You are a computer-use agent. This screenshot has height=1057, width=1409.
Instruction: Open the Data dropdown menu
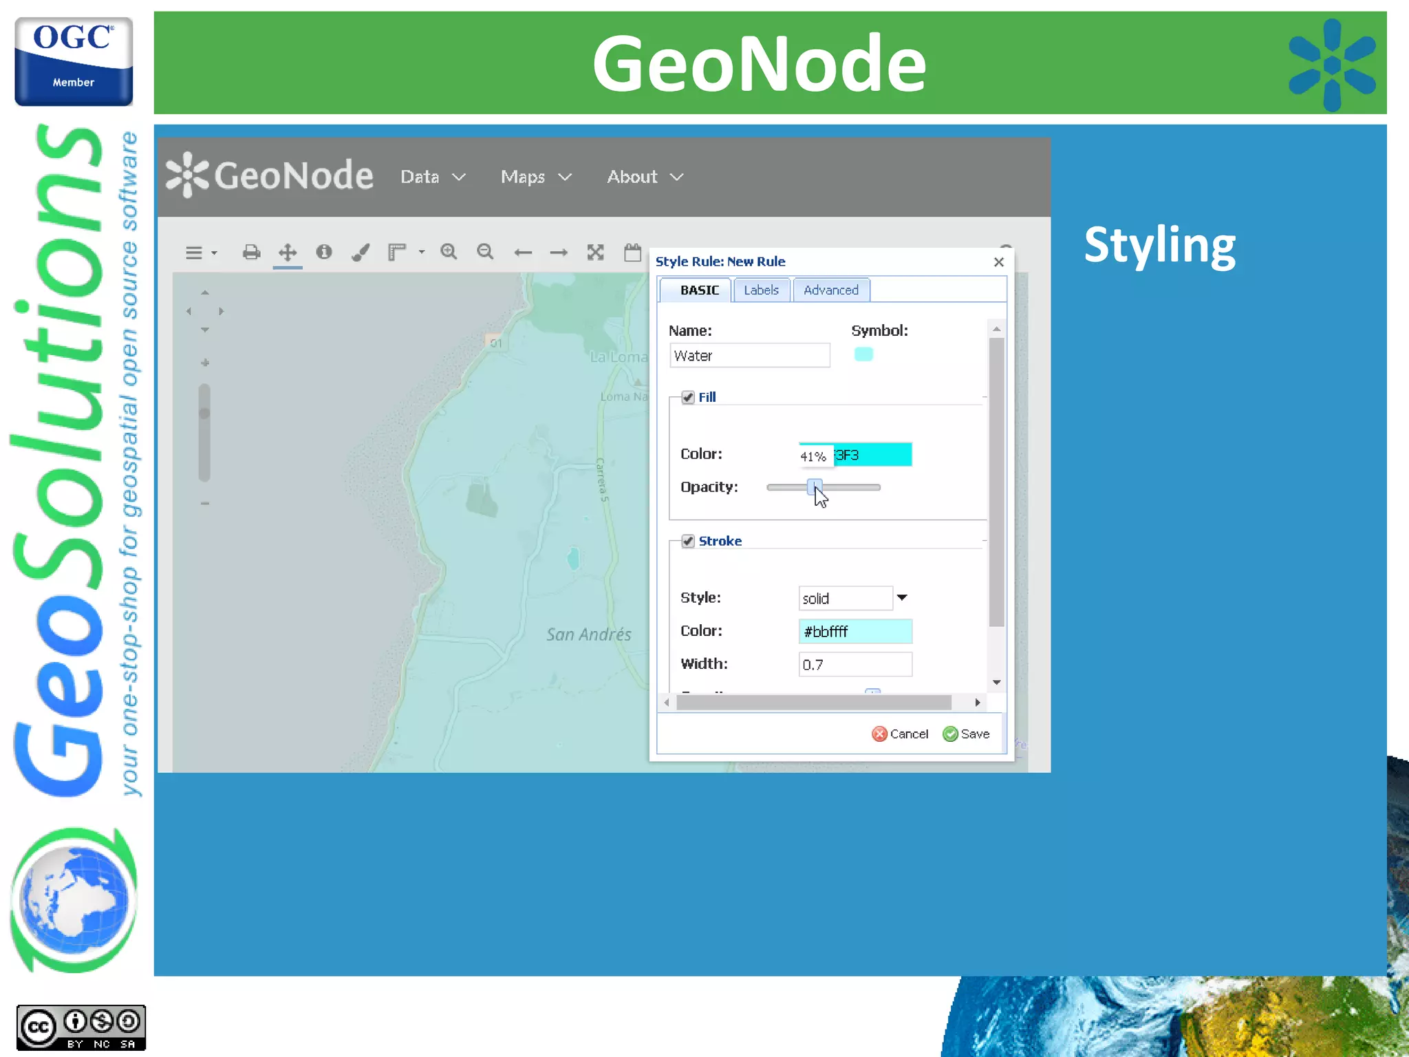[433, 177]
